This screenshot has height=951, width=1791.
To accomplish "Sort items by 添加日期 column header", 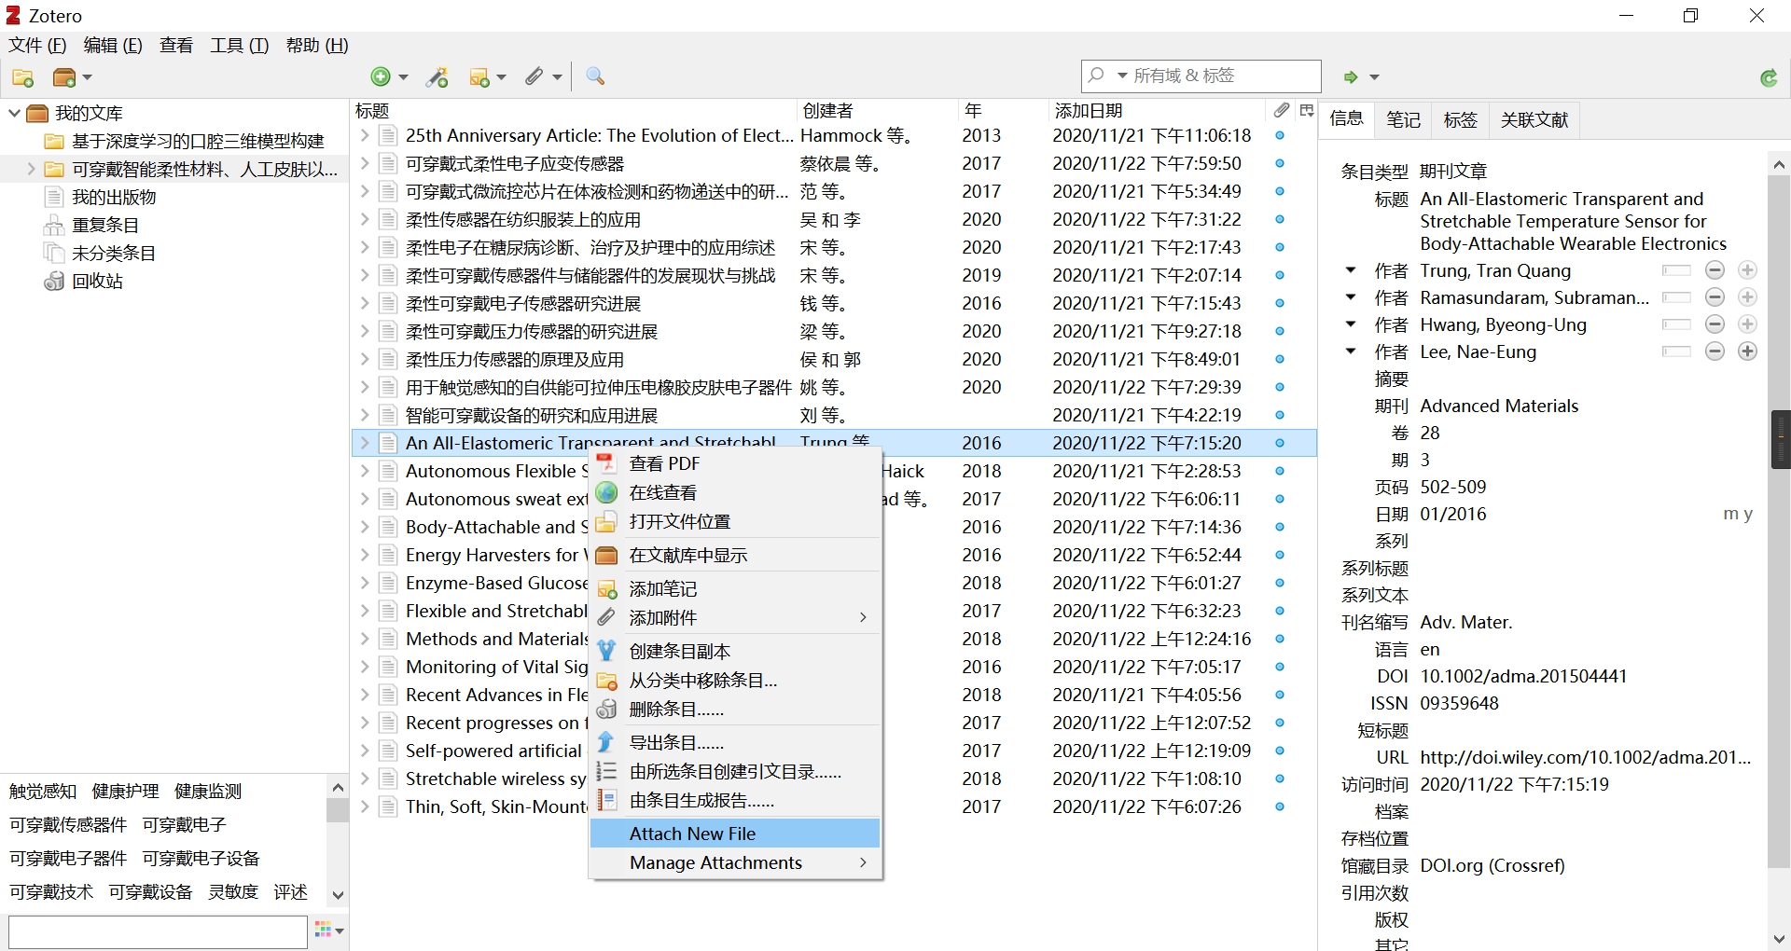I will [x=1156, y=110].
